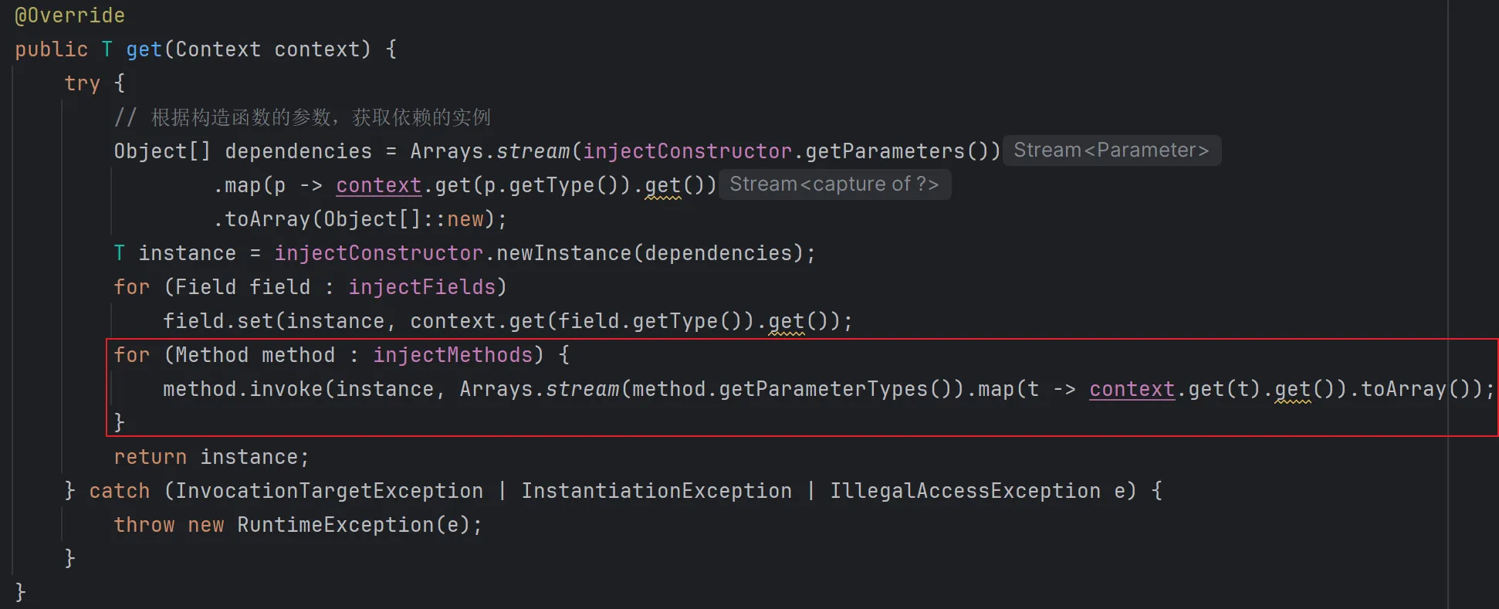Click the get method name in the signature
The height and width of the screenshot is (609, 1499).
[144, 49]
